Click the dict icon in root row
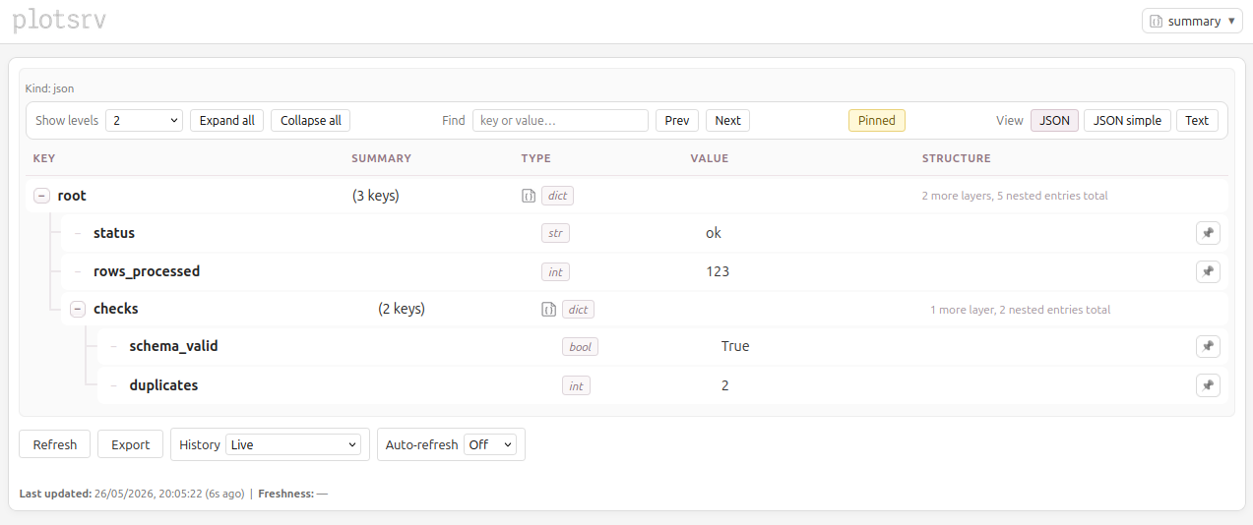This screenshot has width=1253, height=525. tap(529, 196)
